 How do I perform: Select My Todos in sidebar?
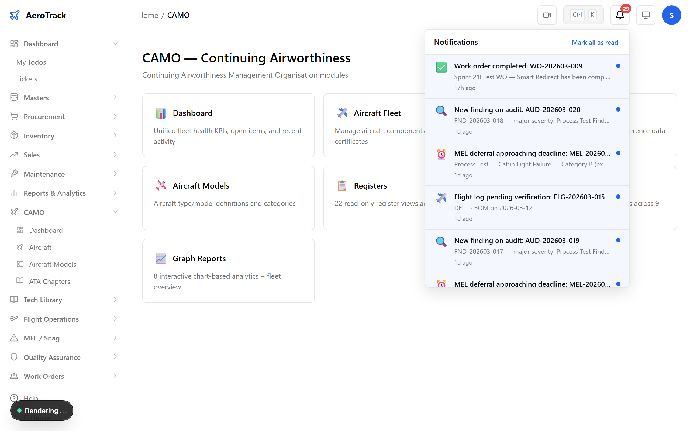pos(31,62)
